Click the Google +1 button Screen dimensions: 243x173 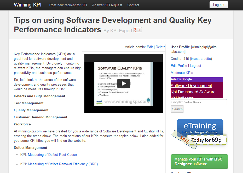138,30
